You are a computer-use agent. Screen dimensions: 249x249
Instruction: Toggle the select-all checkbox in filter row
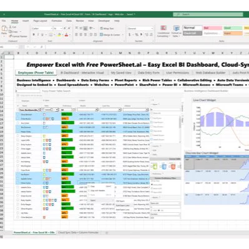click(17, 110)
